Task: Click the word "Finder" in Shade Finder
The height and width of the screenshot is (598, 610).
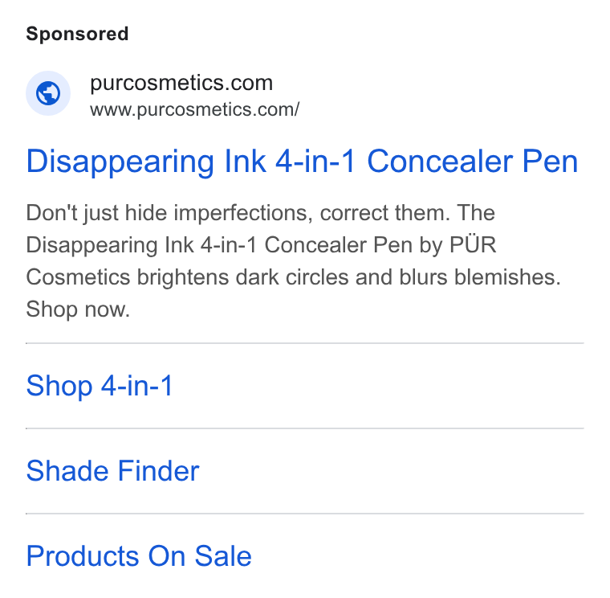Action: [x=158, y=471]
